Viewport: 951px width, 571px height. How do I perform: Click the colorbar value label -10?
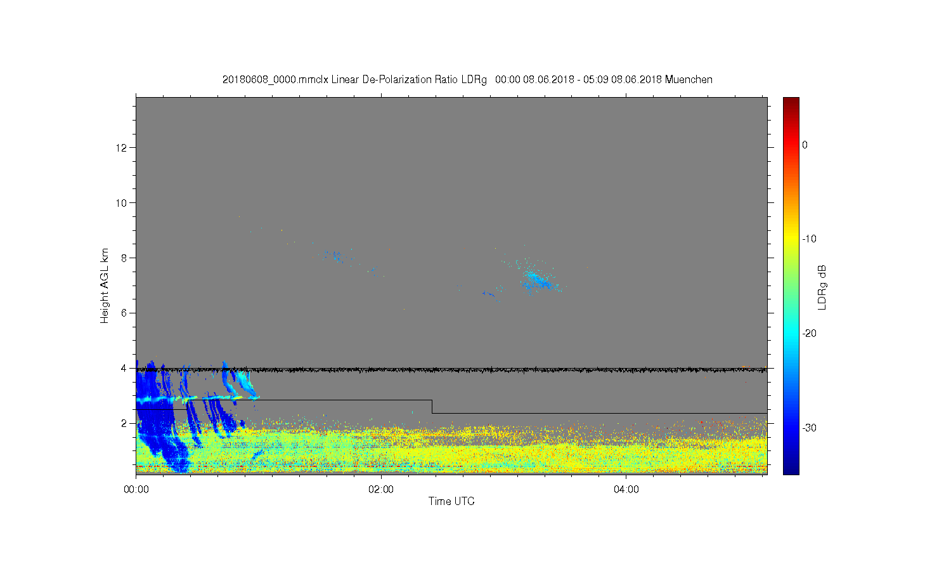[809, 239]
